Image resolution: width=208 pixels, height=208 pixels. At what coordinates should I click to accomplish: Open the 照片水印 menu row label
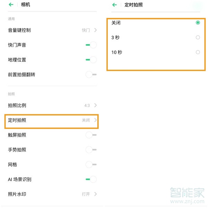tap(17, 194)
